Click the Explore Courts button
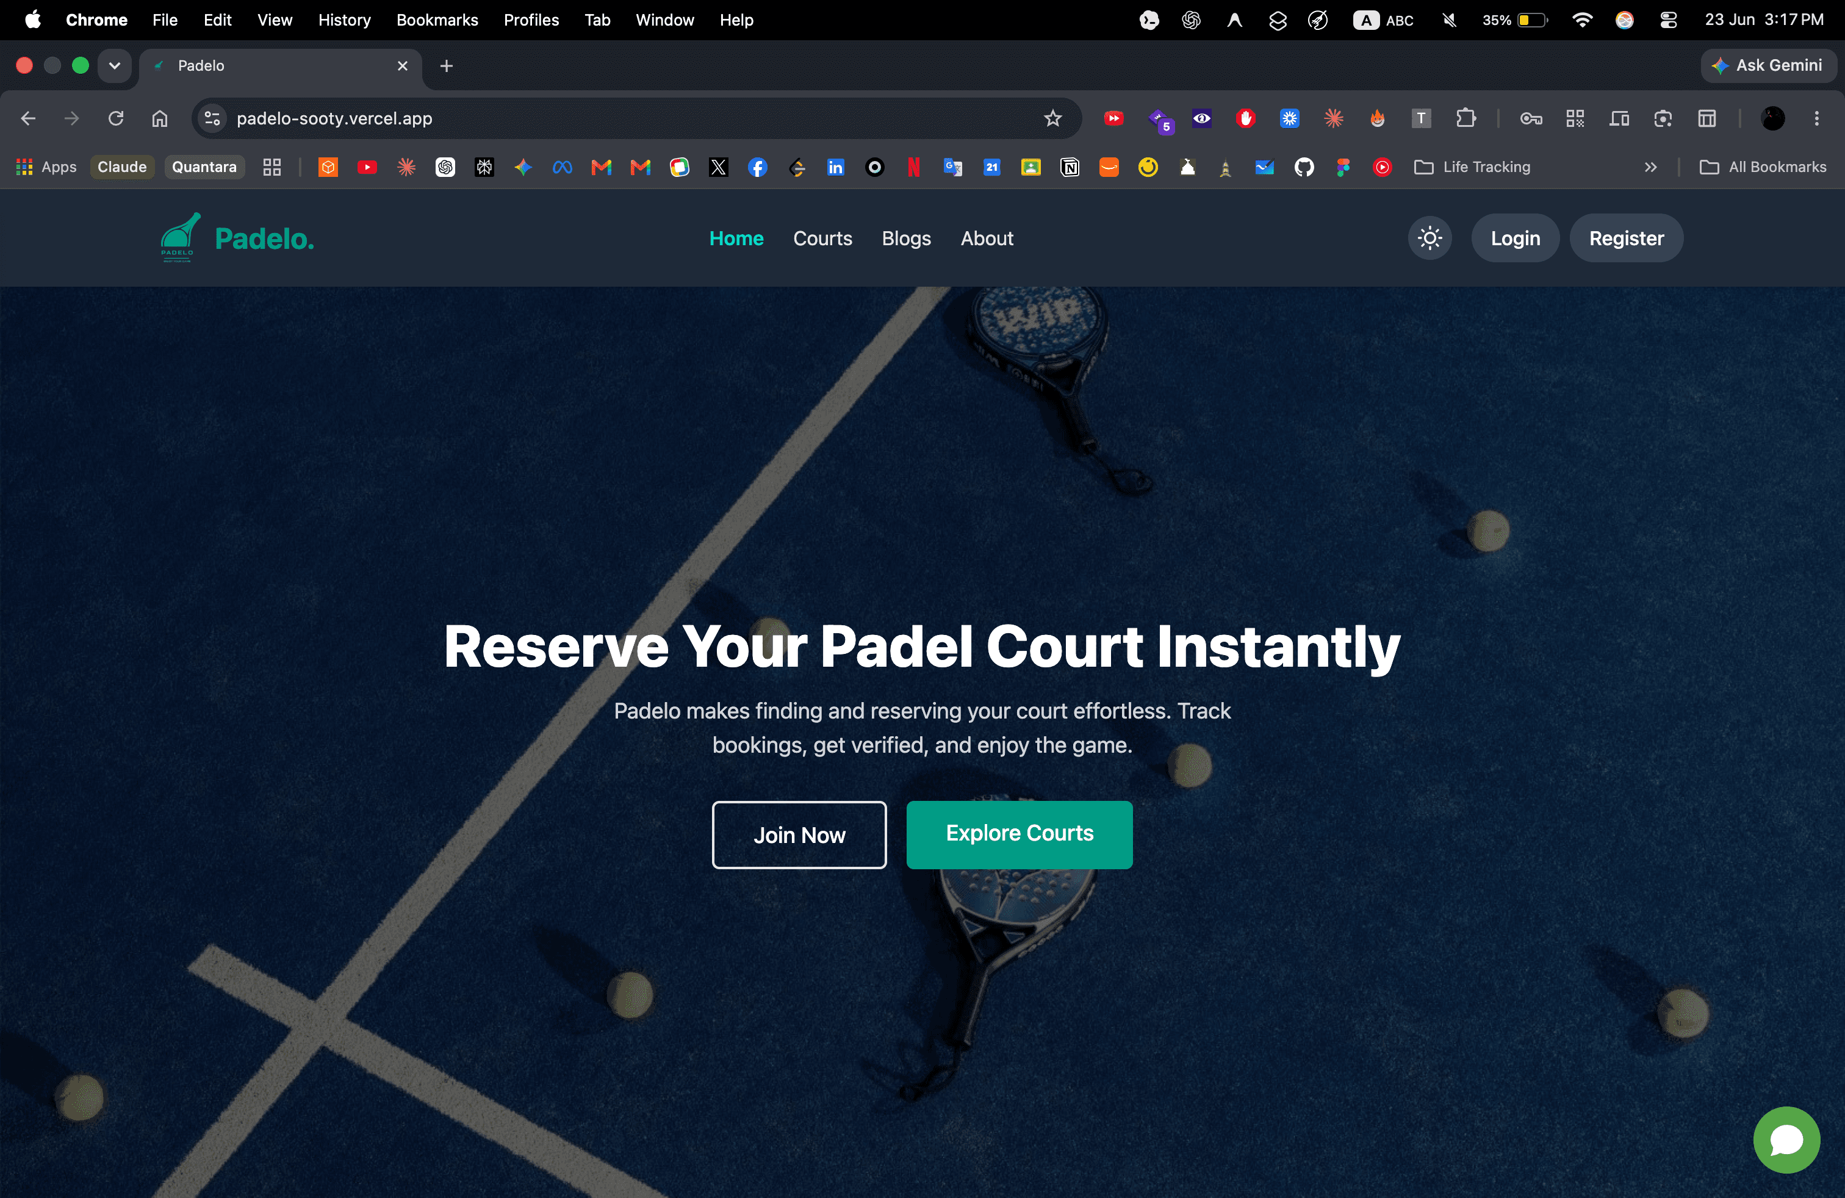 tap(1020, 834)
